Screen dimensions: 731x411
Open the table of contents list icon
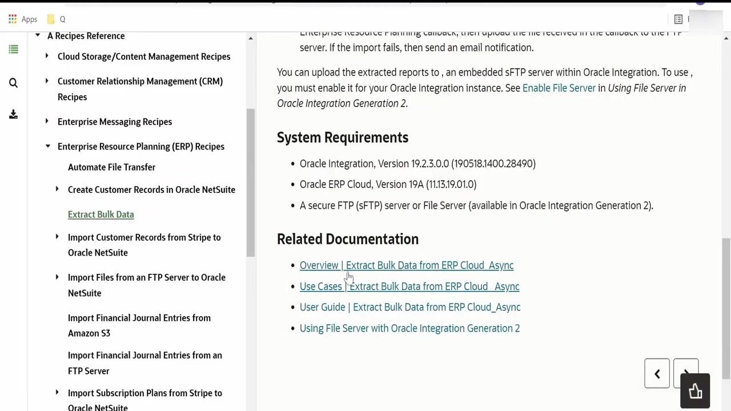point(13,50)
